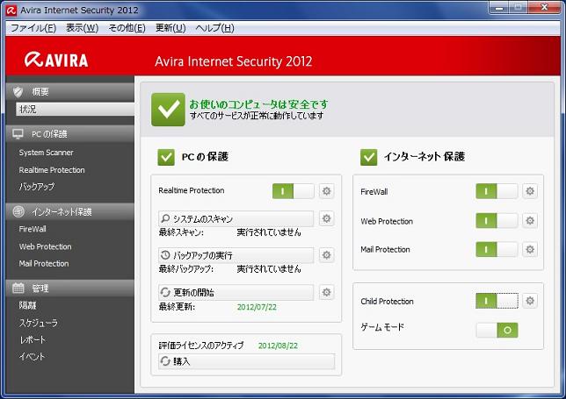566x399 pixels.
Task: Open レポート in the sidebar
Action: [33, 339]
